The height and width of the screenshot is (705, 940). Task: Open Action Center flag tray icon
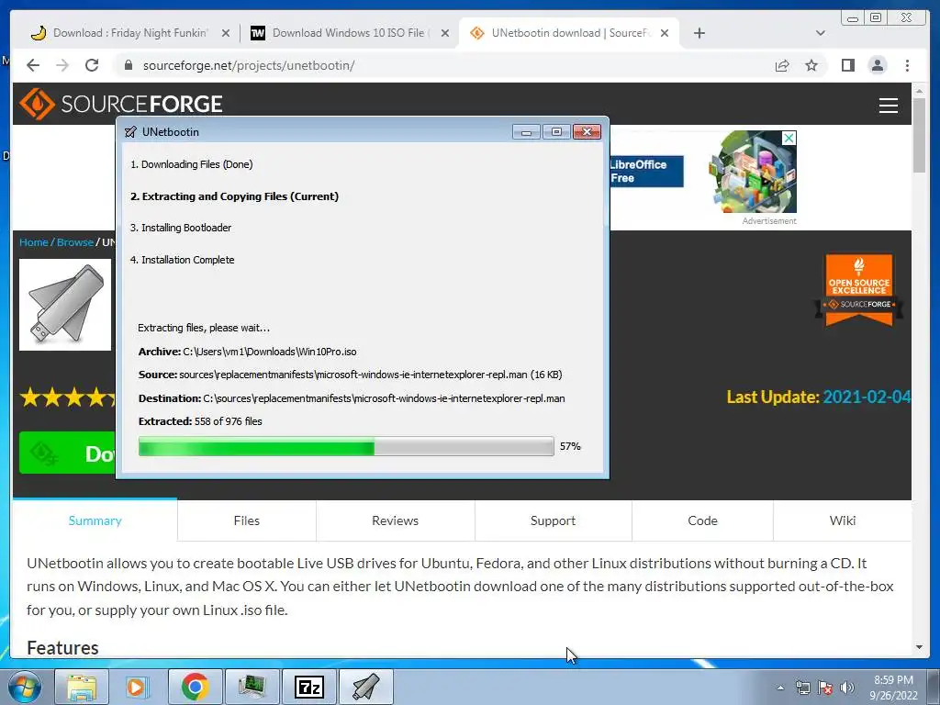tap(825, 688)
